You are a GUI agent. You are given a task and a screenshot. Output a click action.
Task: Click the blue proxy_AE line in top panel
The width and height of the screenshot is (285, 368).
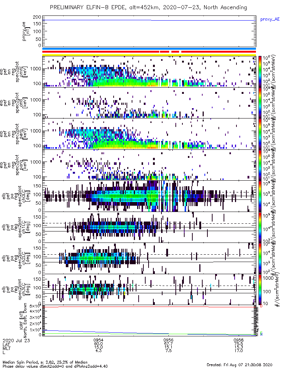149,20
